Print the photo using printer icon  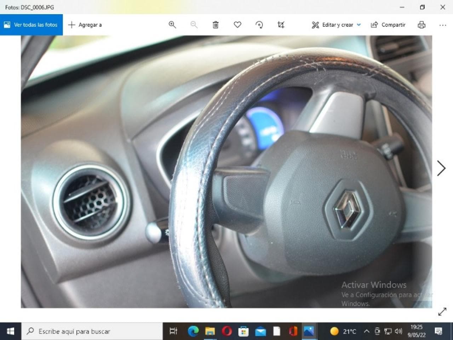point(421,25)
